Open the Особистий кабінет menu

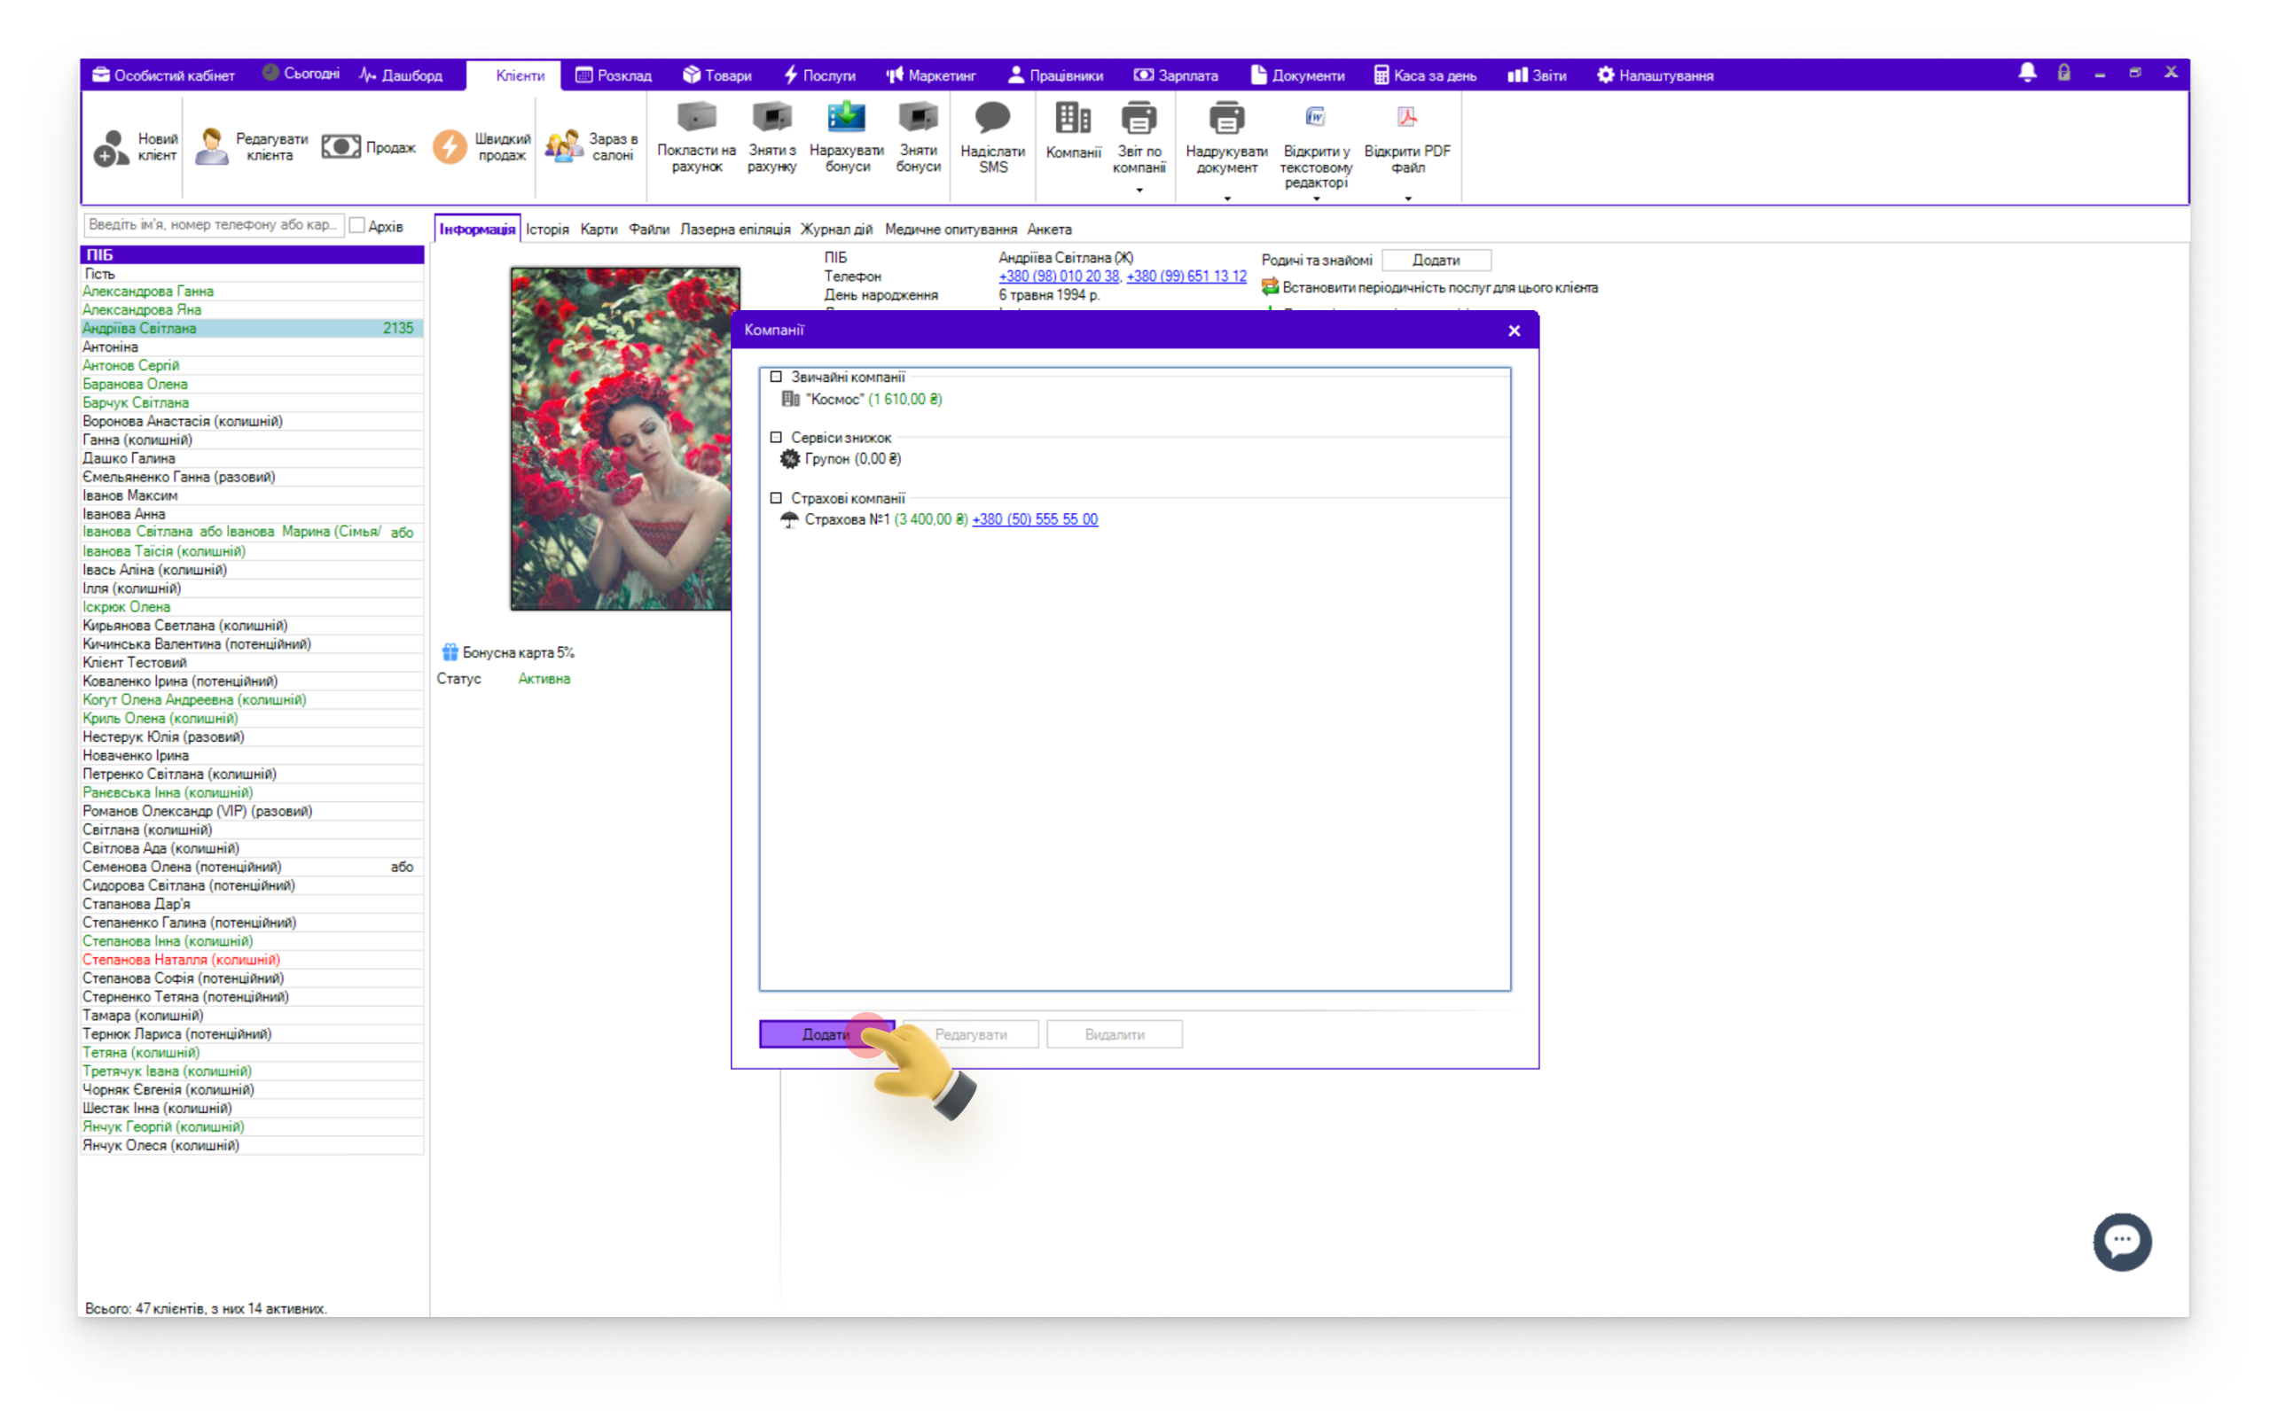click(163, 75)
